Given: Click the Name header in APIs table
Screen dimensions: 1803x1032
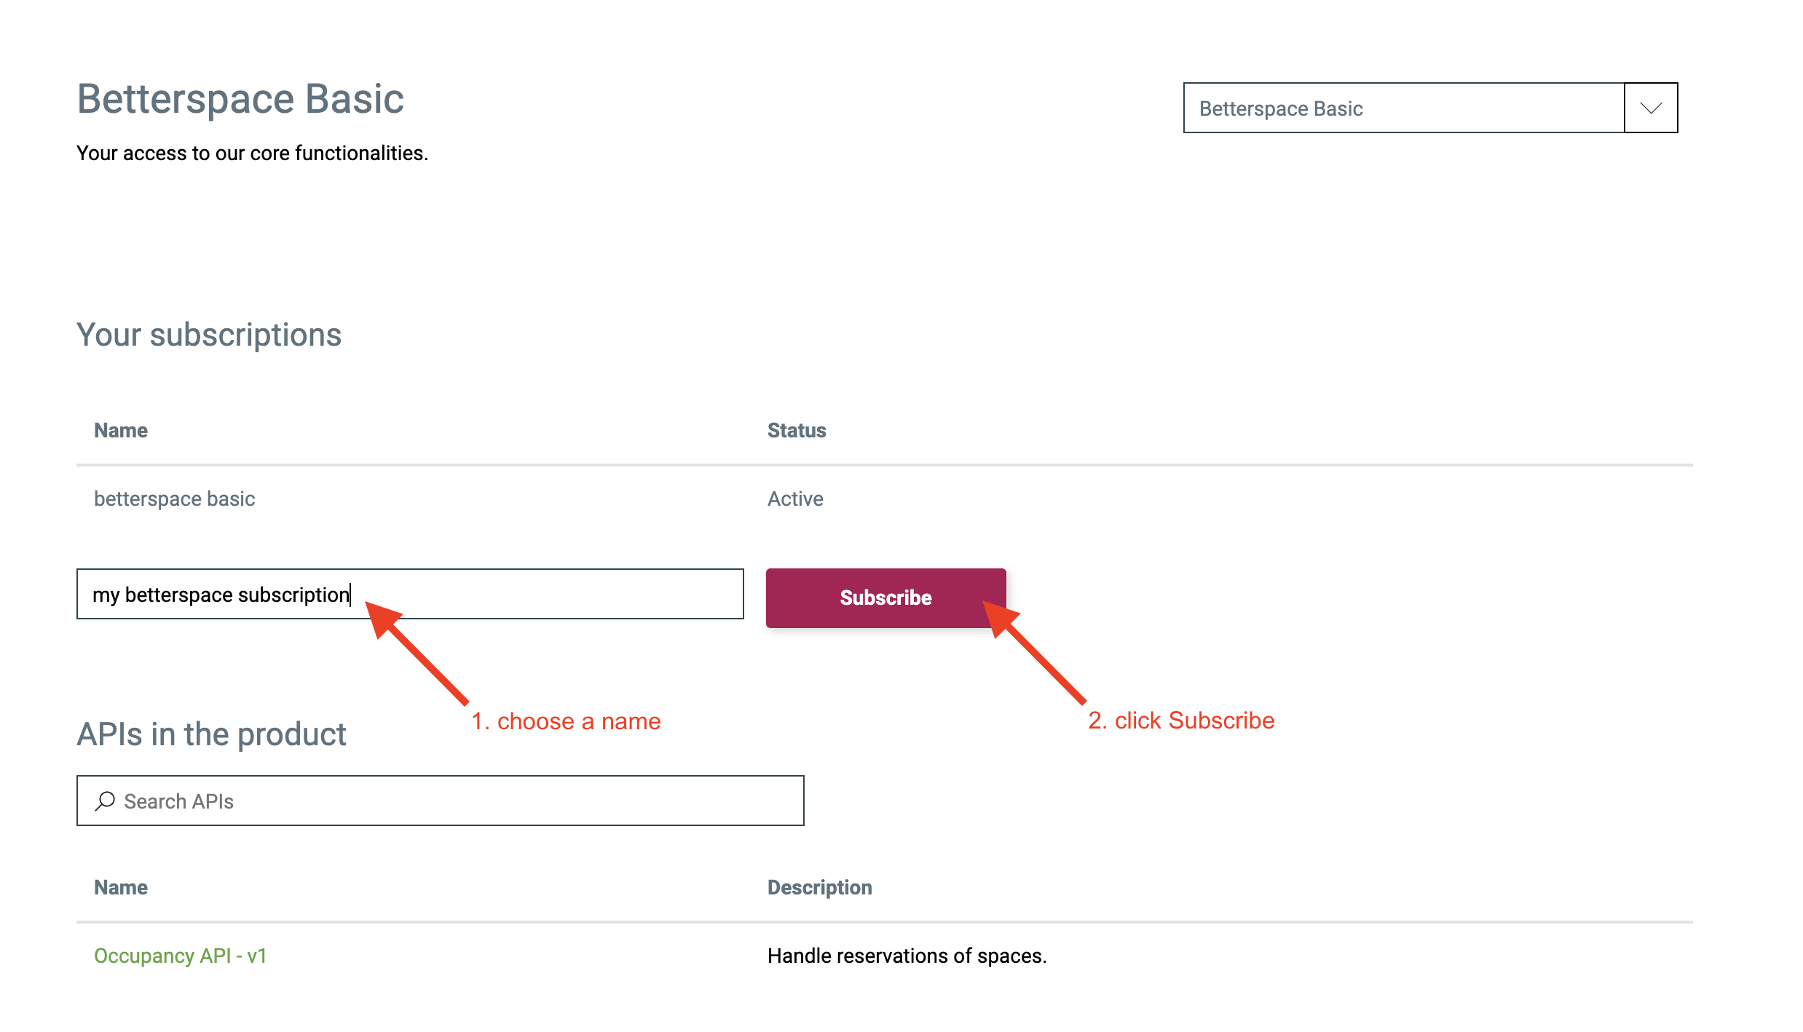Looking at the screenshot, I should point(121,888).
